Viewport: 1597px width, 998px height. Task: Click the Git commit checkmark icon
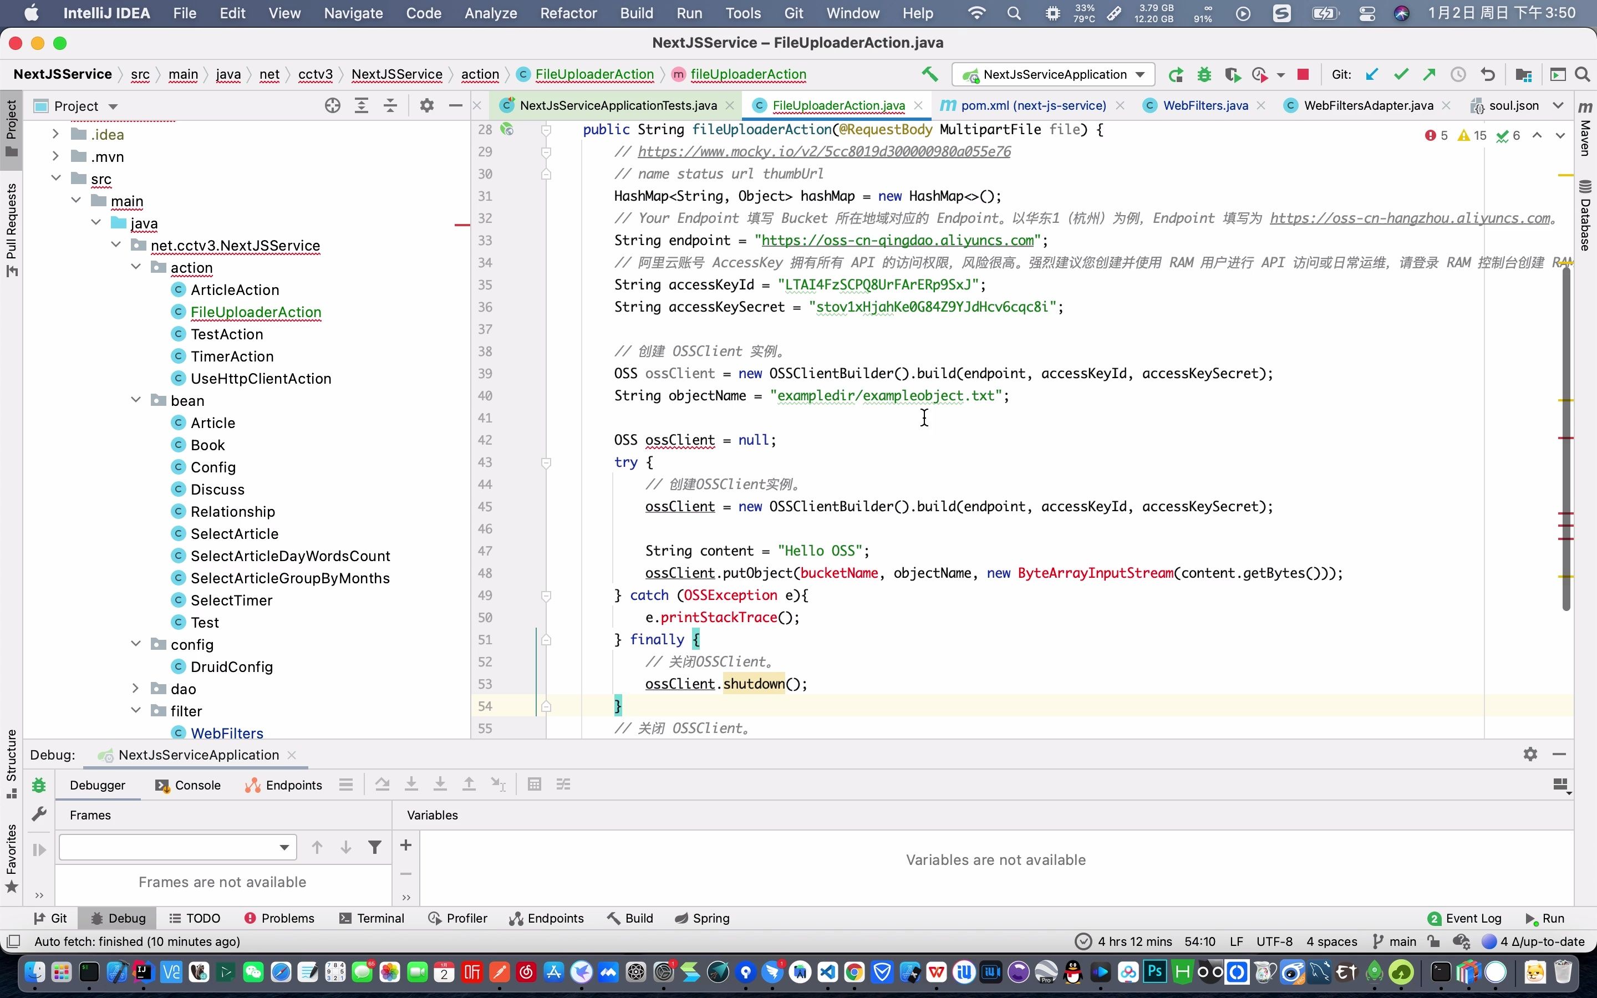(1400, 75)
